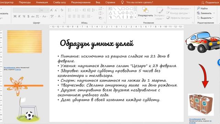Select the Text Box shape in gallery
Viewport: 220px width, 124px height.
tap(110, 9)
